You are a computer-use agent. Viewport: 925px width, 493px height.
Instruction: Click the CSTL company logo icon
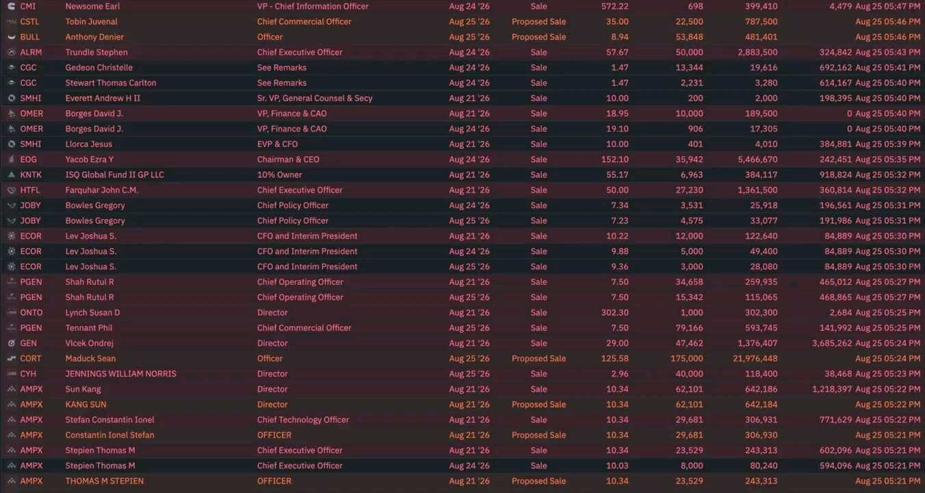11,21
